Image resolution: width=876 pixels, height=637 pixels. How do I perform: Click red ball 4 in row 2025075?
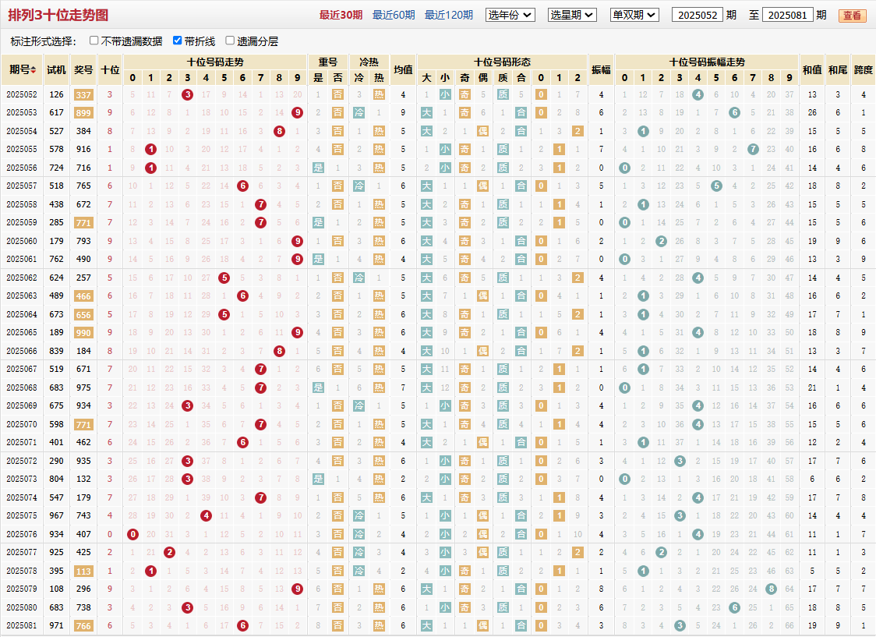207,515
